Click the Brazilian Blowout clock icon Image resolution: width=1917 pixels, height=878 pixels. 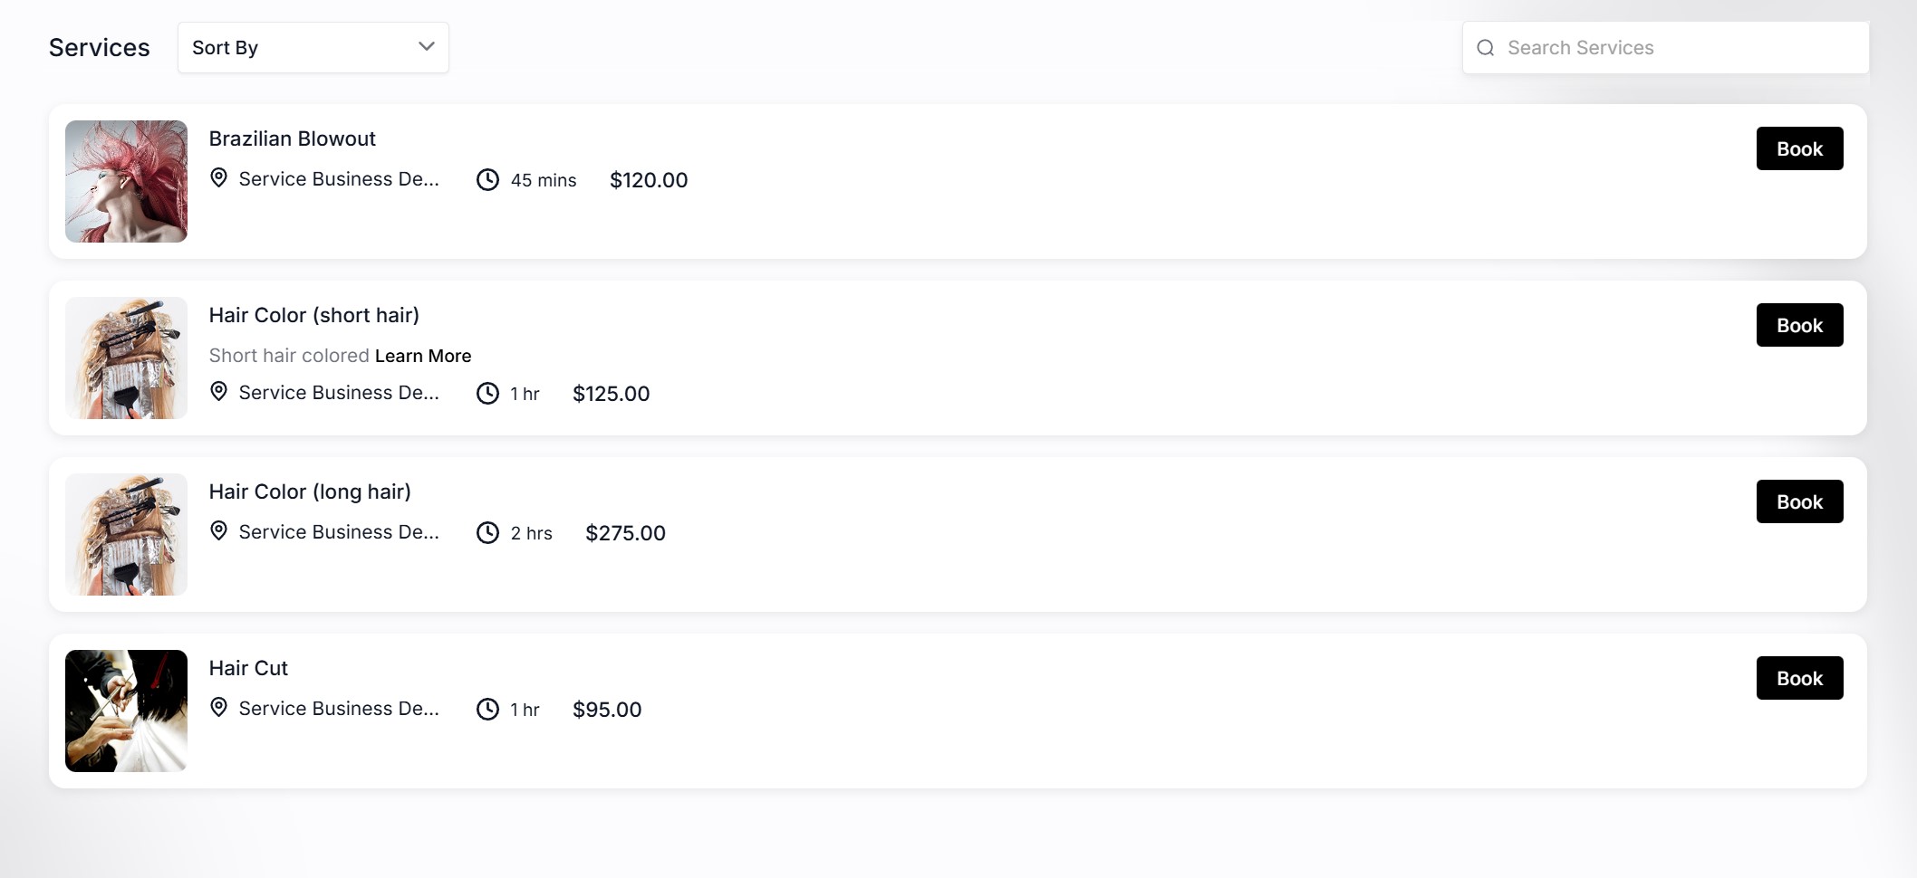coord(487,179)
